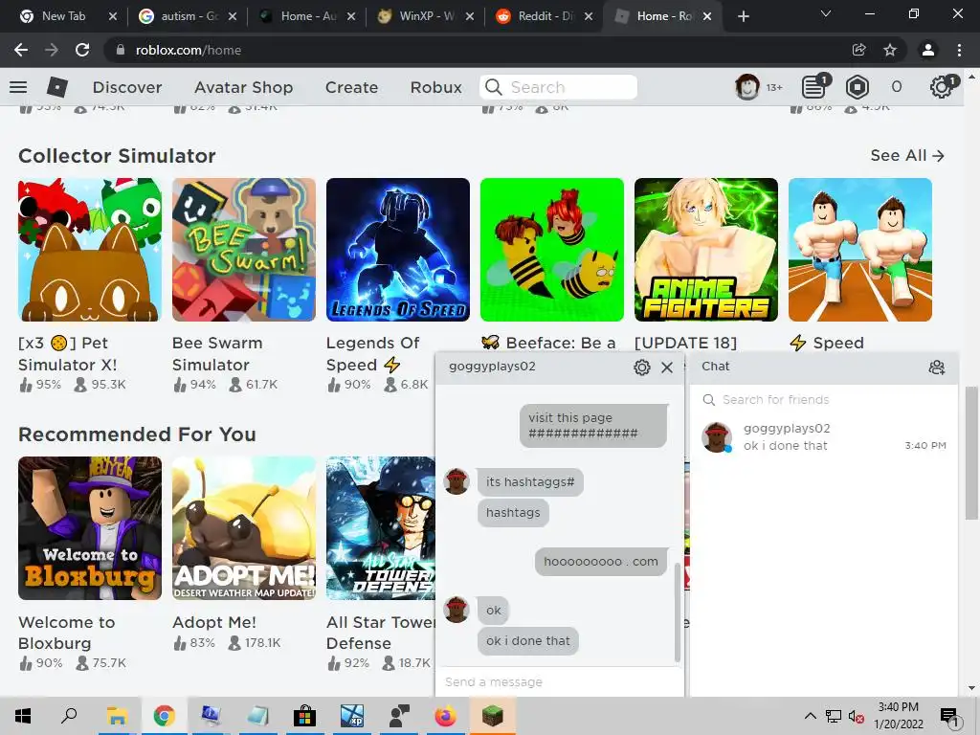
Task: Click the muted volume tray icon
Action: pos(856,716)
